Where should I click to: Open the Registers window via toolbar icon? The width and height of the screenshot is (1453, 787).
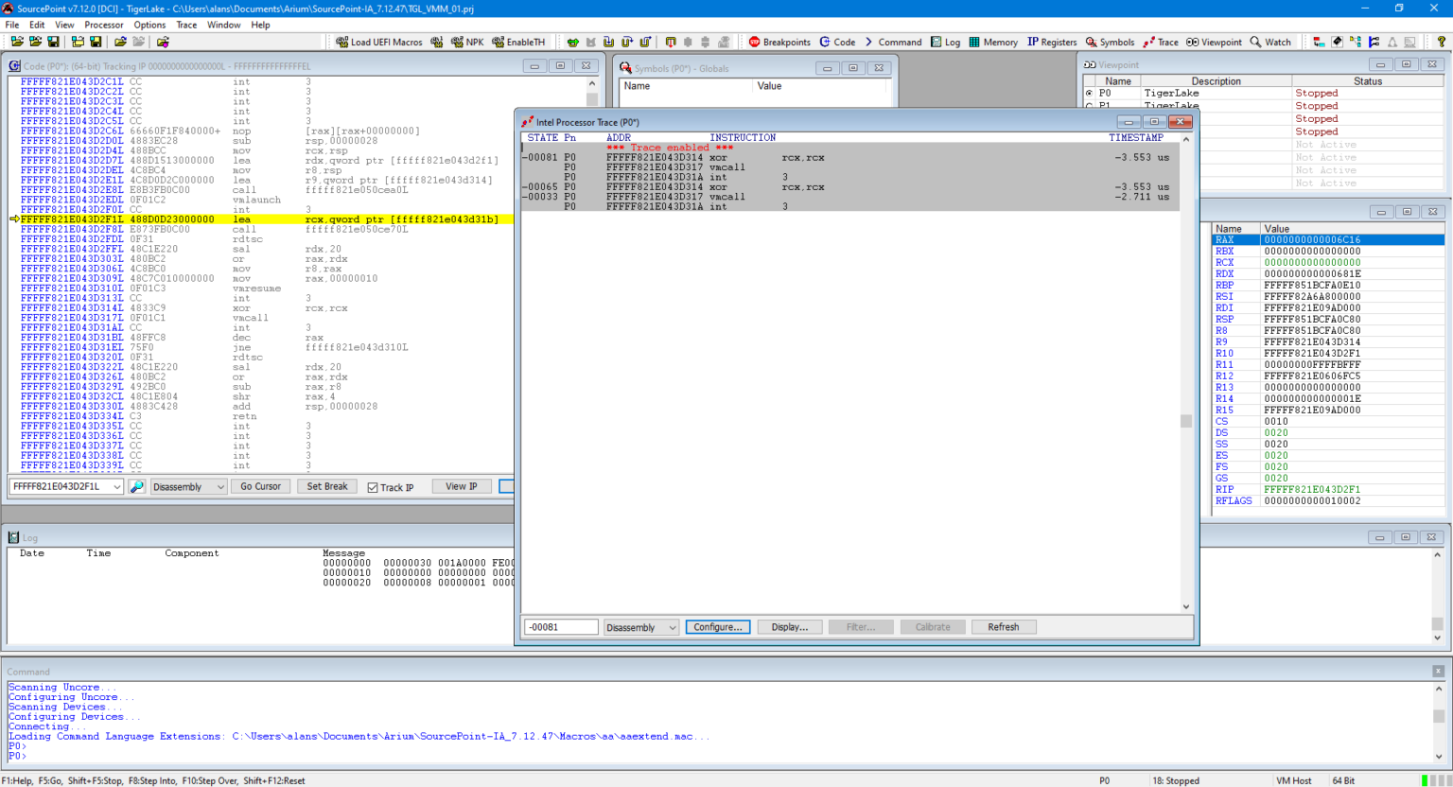(1048, 42)
